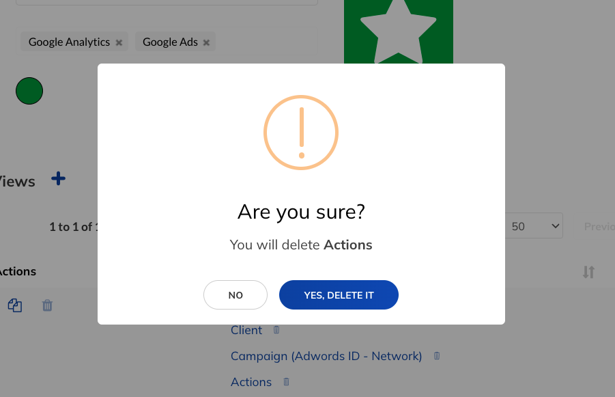Toggle sort order arrows icon
615x397 pixels.
[588, 272]
